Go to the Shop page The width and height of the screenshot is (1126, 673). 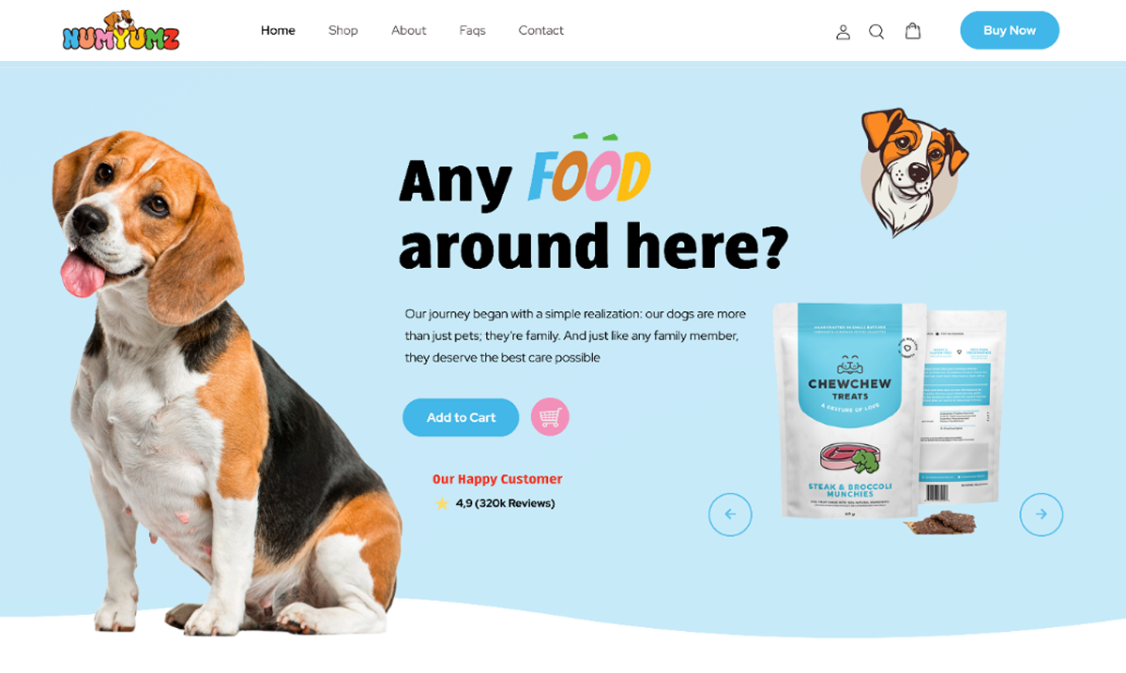pos(343,30)
